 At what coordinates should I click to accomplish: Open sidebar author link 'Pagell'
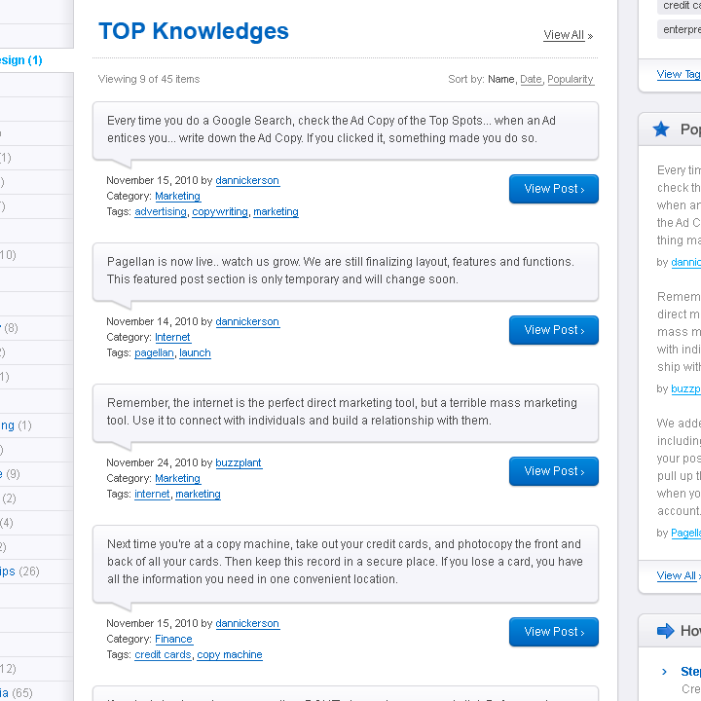coord(685,533)
